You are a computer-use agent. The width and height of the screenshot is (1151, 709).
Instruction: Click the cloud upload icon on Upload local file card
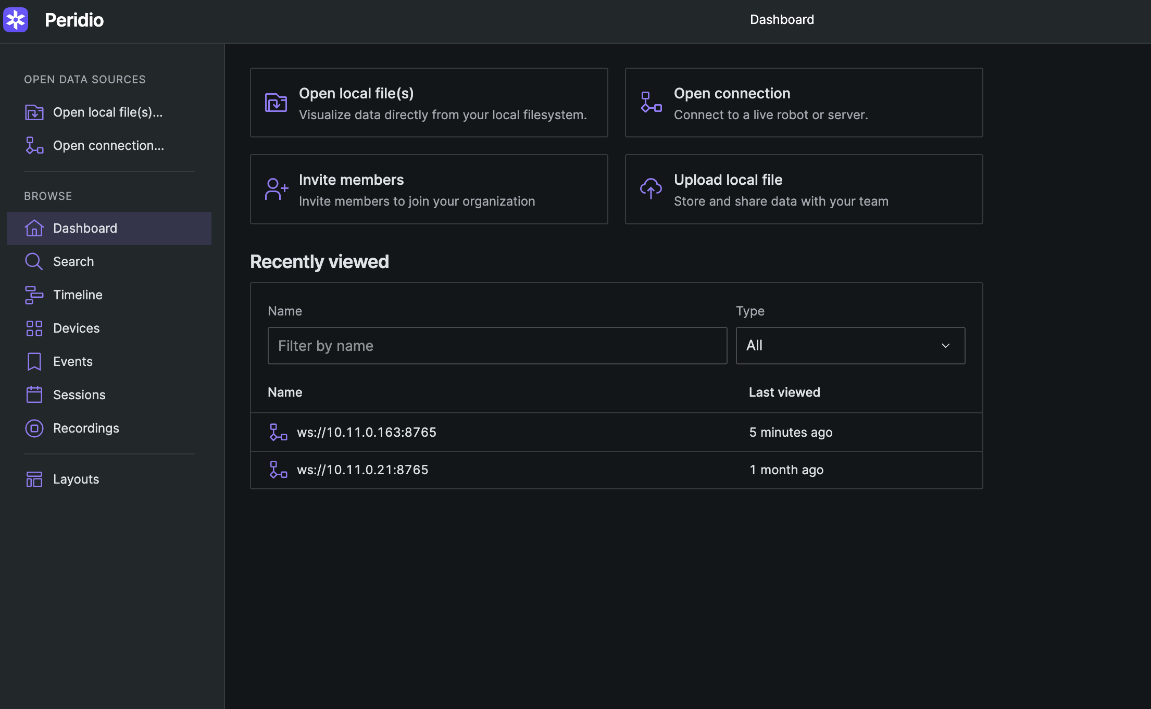coord(651,189)
